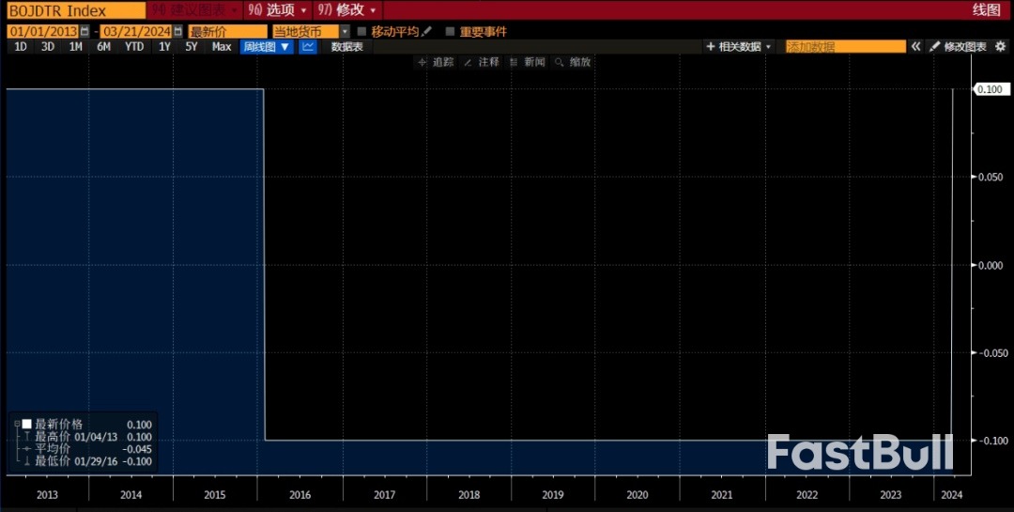This screenshot has height=512, width=1014.
Task: Enable the 移动平均 moving average checkbox
Action: pos(361,31)
